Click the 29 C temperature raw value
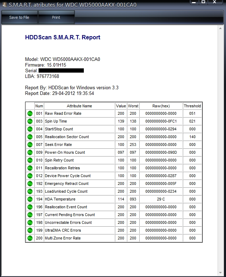The height and width of the screenshot is (277, 226). (161, 199)
